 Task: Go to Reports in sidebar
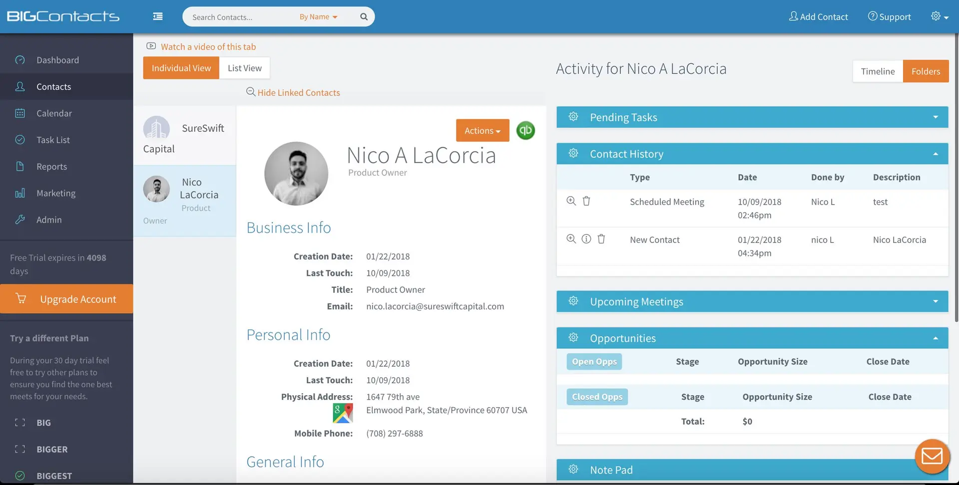pos(51,167)
